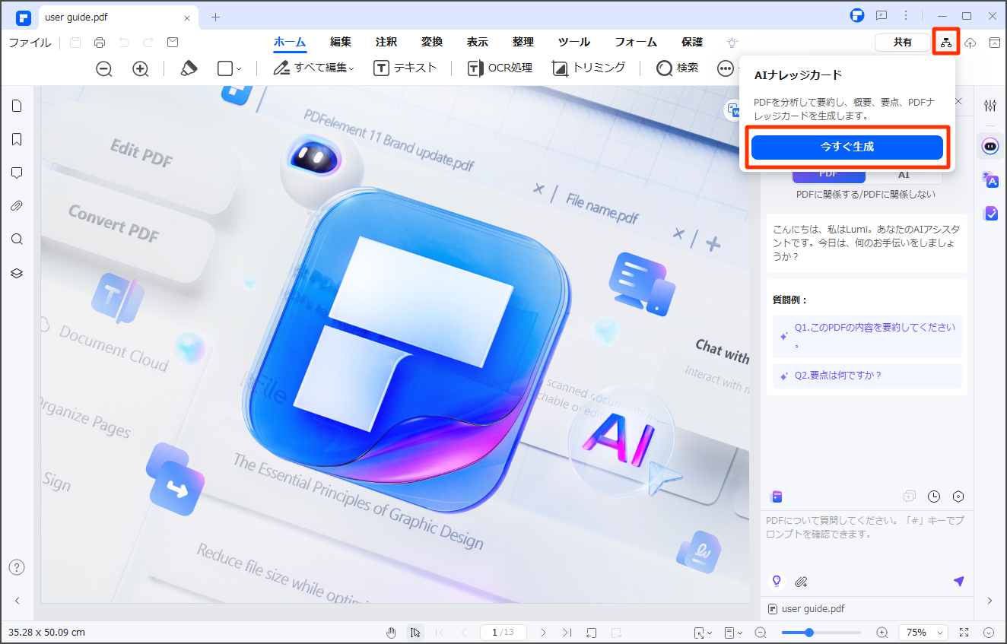The height and width of the screenshot is (644, 1007).
Task: Open the ファイル menu
Action: click(30, 43)
